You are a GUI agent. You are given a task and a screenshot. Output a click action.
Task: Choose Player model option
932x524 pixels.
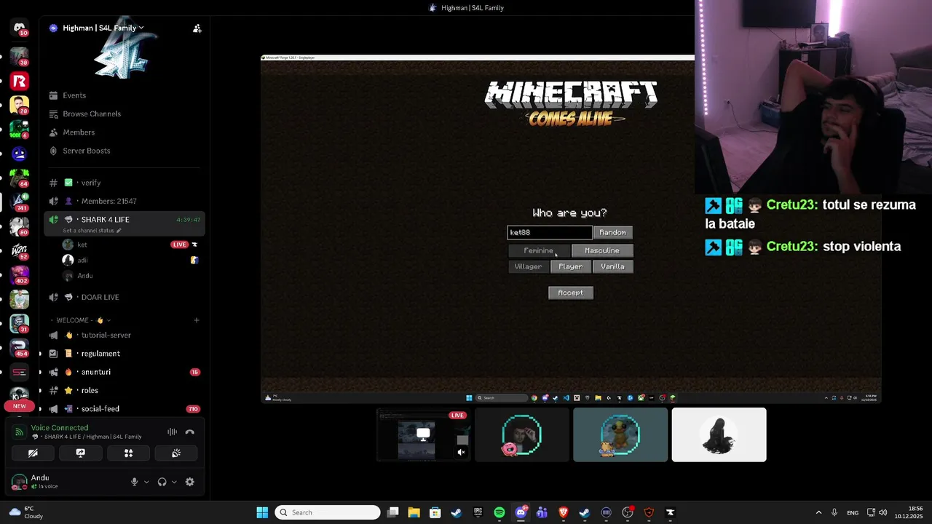570,266
